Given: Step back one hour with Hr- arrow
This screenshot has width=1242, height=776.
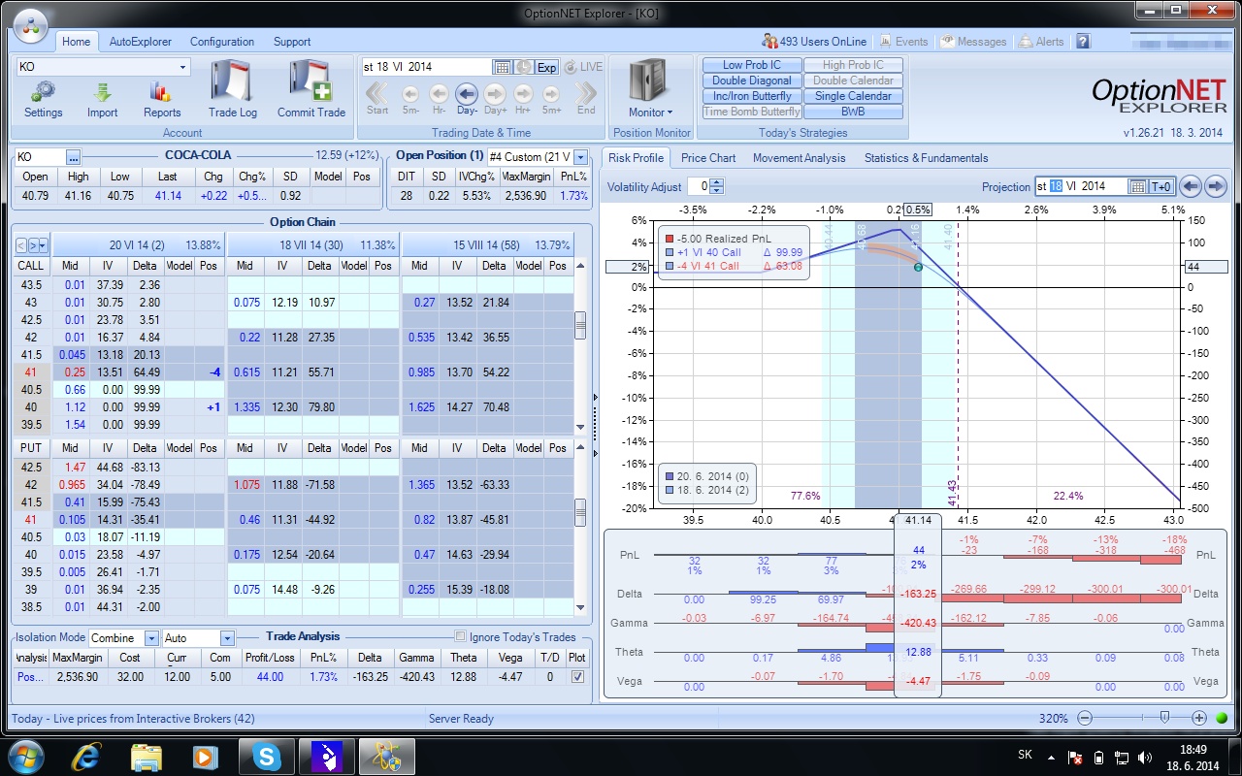Looking at the screenshot, I should coord(439,94).
